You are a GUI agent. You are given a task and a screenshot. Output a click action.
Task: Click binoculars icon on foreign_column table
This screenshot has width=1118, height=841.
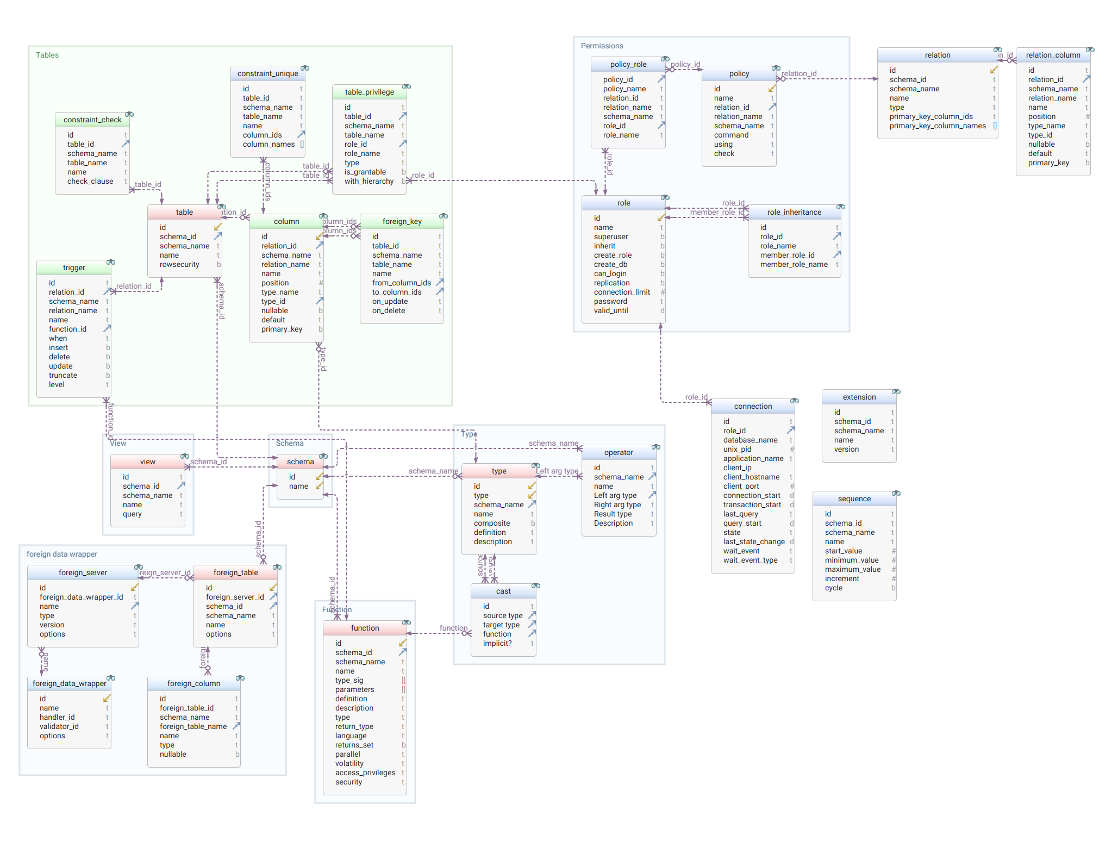(240, 678)
